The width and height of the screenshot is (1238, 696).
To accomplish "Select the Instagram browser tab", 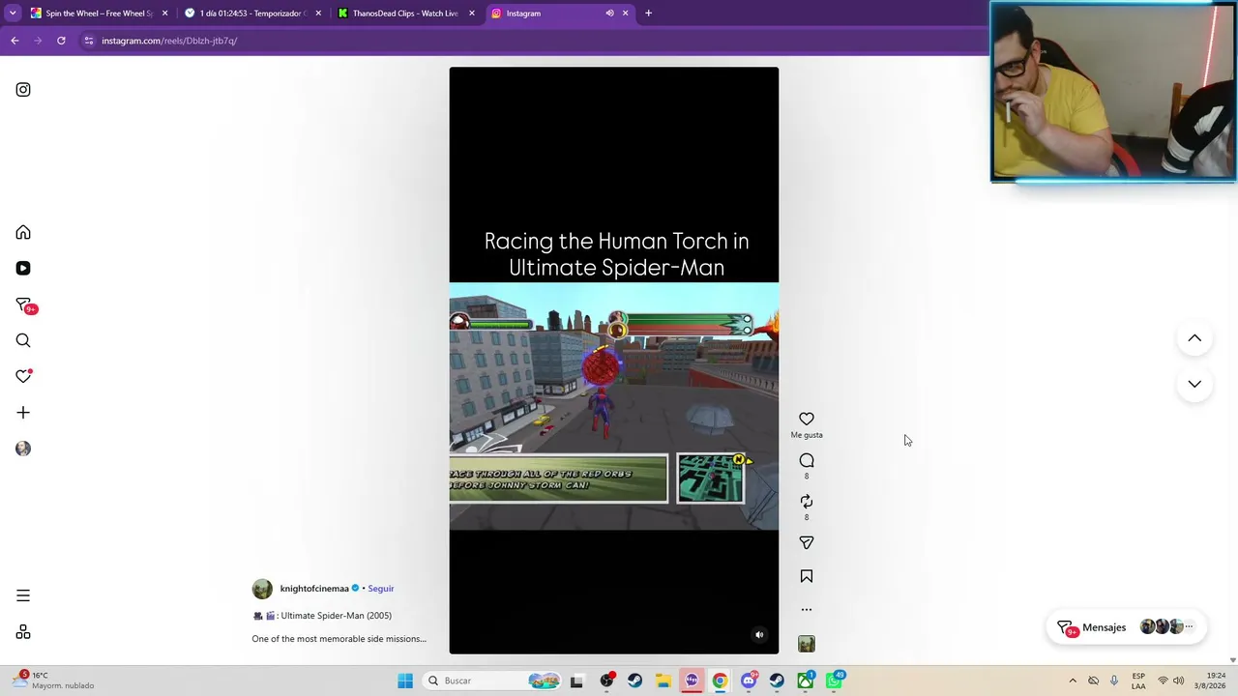I will [559, 14].
